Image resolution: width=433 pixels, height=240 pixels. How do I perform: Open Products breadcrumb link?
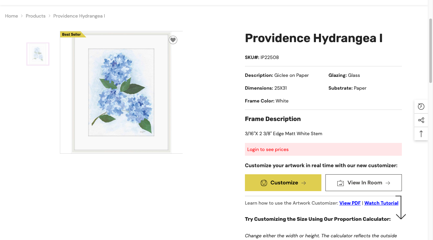(x=36, y=16)
